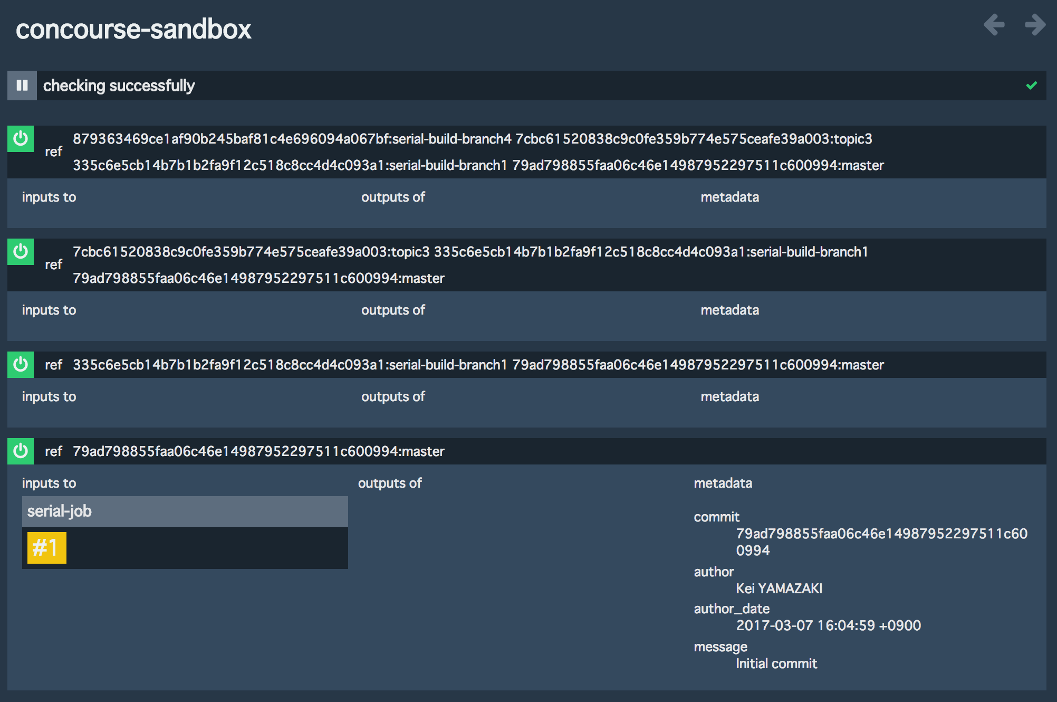Click the ref label on the master version row
The height and width of the screenshot is (702, 1057).
53,451
